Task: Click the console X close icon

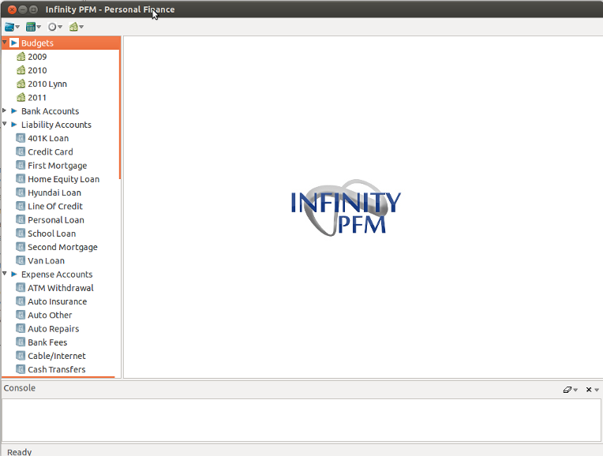Action: click(588, 390)
